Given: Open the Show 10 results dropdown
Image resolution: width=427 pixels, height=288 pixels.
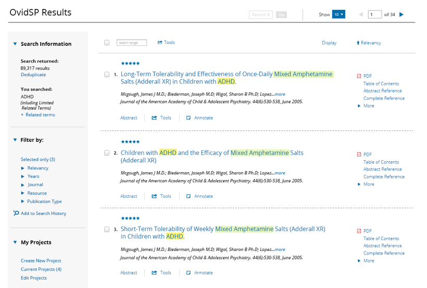Looking at the screenshot, I should 338,15.
